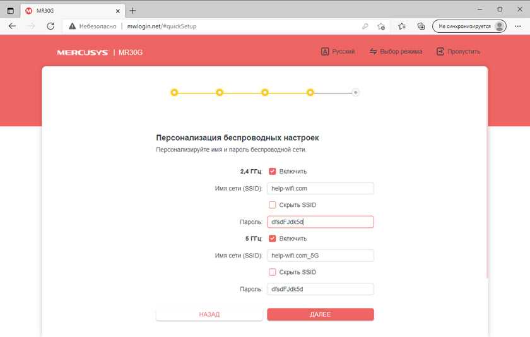Open 'Выбор режима' mode selection
Image resolution: width=530 pixels, height=337 pixels.
396,52
